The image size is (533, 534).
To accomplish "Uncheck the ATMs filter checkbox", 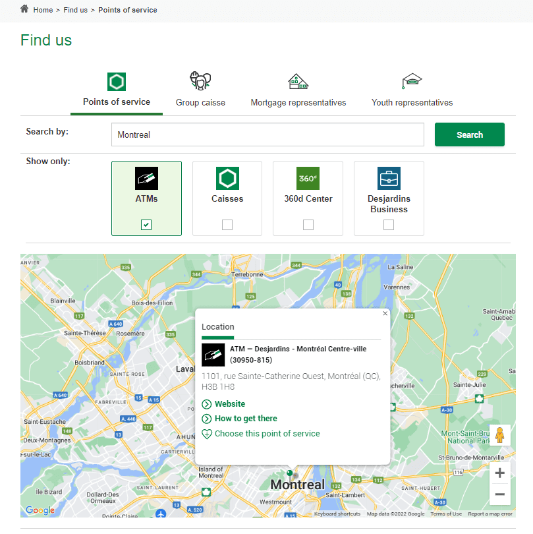I will pos(146,225).
